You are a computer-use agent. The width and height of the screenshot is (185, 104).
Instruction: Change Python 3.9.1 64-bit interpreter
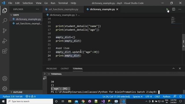pos(13,96)
